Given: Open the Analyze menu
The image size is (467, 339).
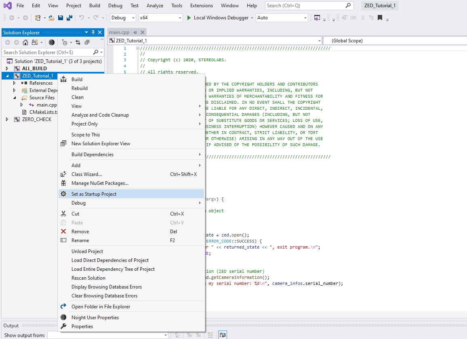Looking at the screenshot, I should click(155, 6).
